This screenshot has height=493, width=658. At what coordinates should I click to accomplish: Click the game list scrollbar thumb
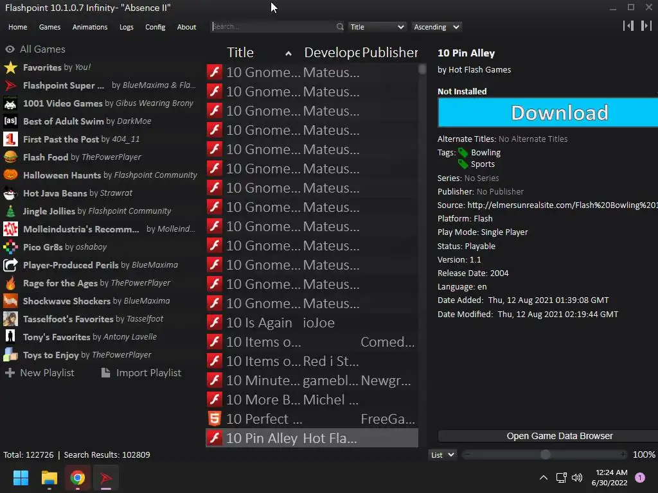pos(422,69)
